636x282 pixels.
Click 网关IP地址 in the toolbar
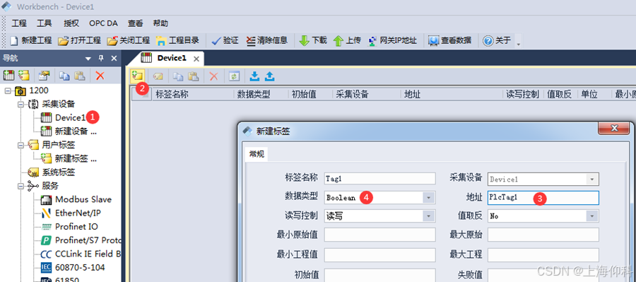(x=392, y=40)
